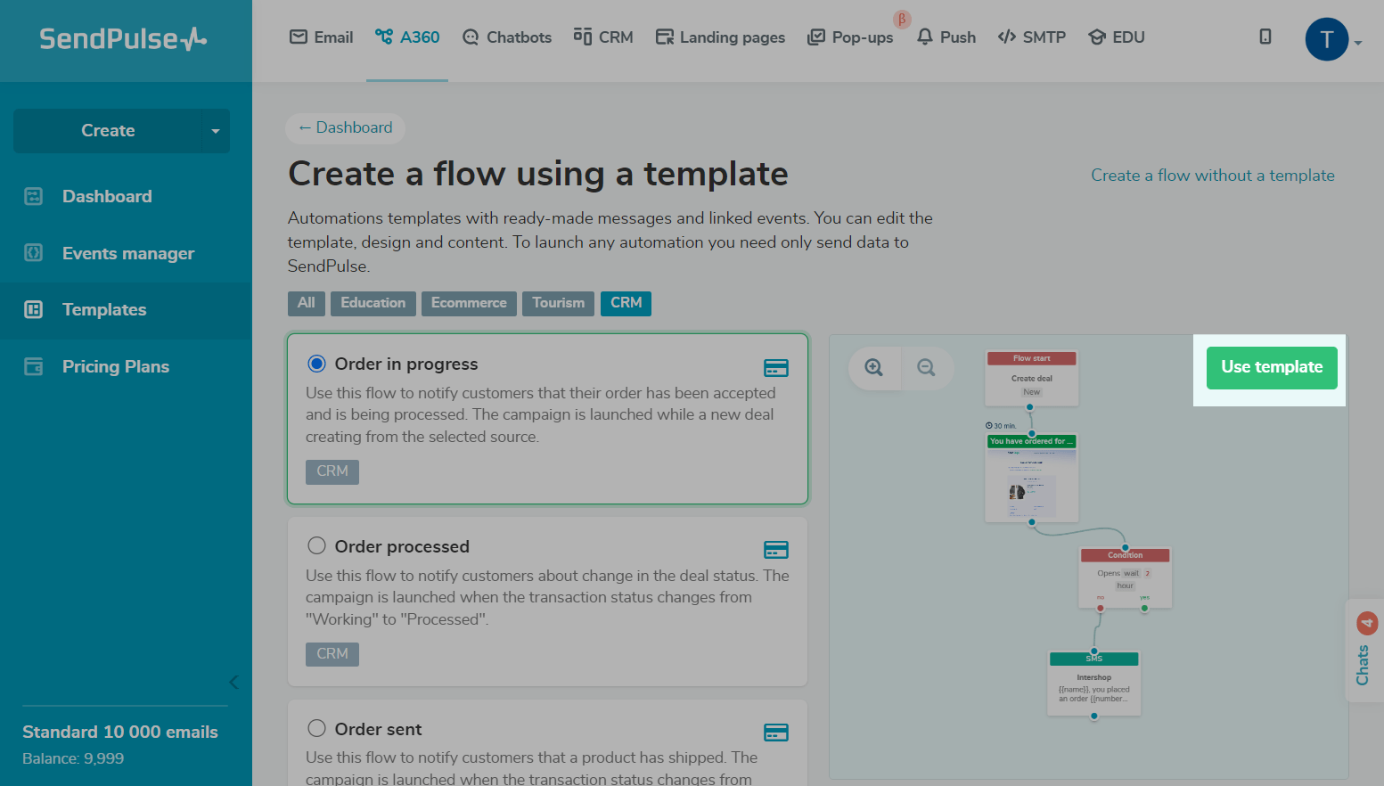This screenshot has height=786, width=1384.
Task: Zoom in the flow preview
Action: point(874,368)
